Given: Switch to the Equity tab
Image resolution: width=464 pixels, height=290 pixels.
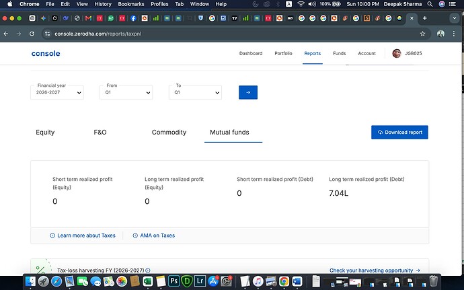Looking at the screenshot, I should [45, 133].
